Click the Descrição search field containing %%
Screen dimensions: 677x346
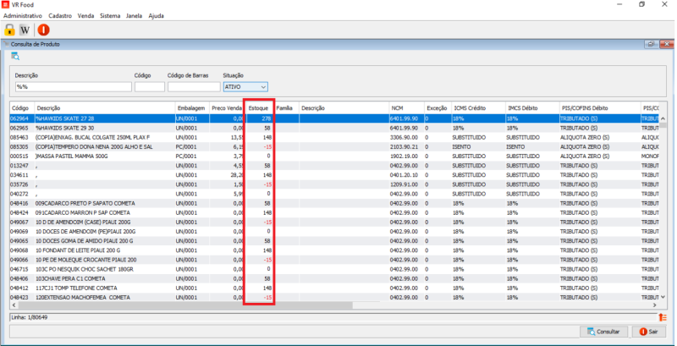pos(74,87)
